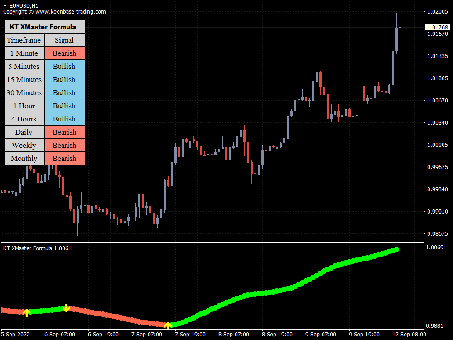Click the 7 Sep 07:00 time axis label
Screen dimensions: 453x340
147,335
